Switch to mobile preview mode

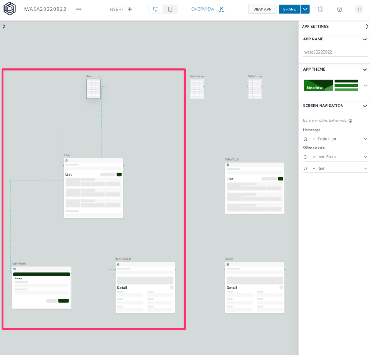pyautogui.click(x=170, y=9)
